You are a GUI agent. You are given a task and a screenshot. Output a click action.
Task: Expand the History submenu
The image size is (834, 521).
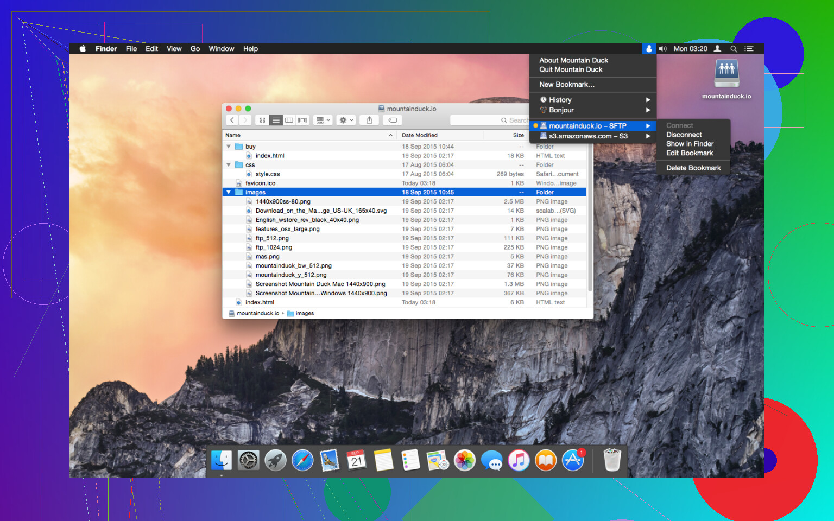point(593,100)
